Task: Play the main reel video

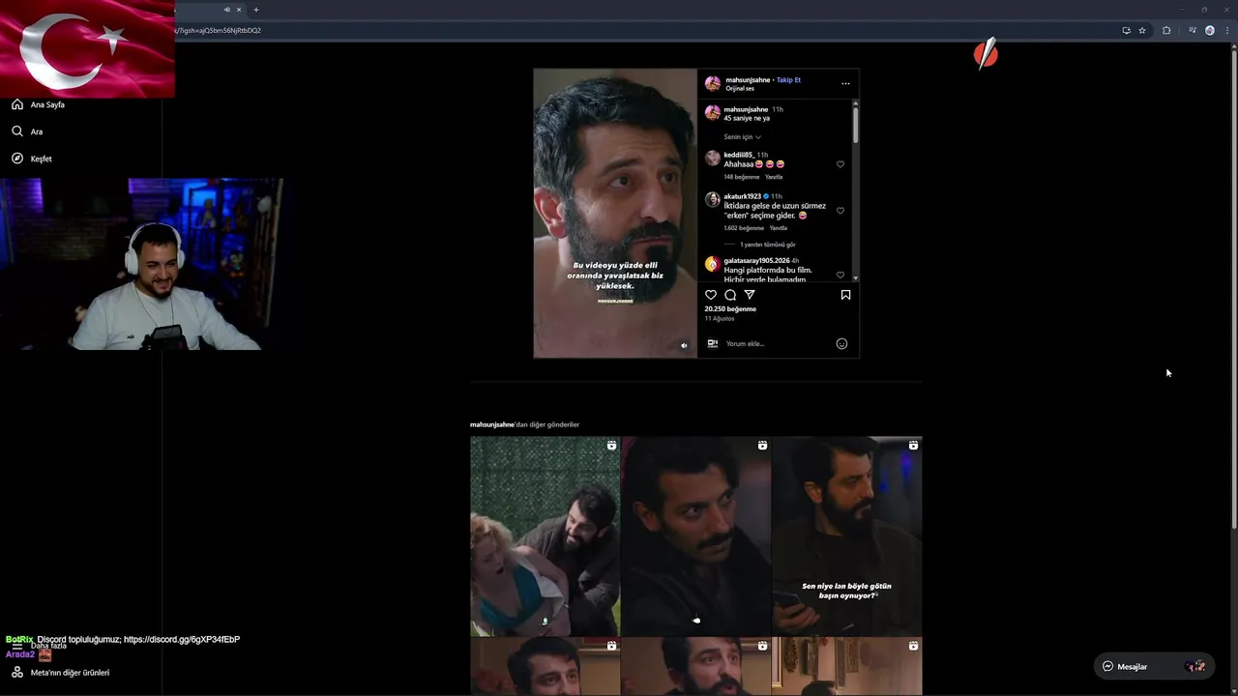Action: point(615,213)
